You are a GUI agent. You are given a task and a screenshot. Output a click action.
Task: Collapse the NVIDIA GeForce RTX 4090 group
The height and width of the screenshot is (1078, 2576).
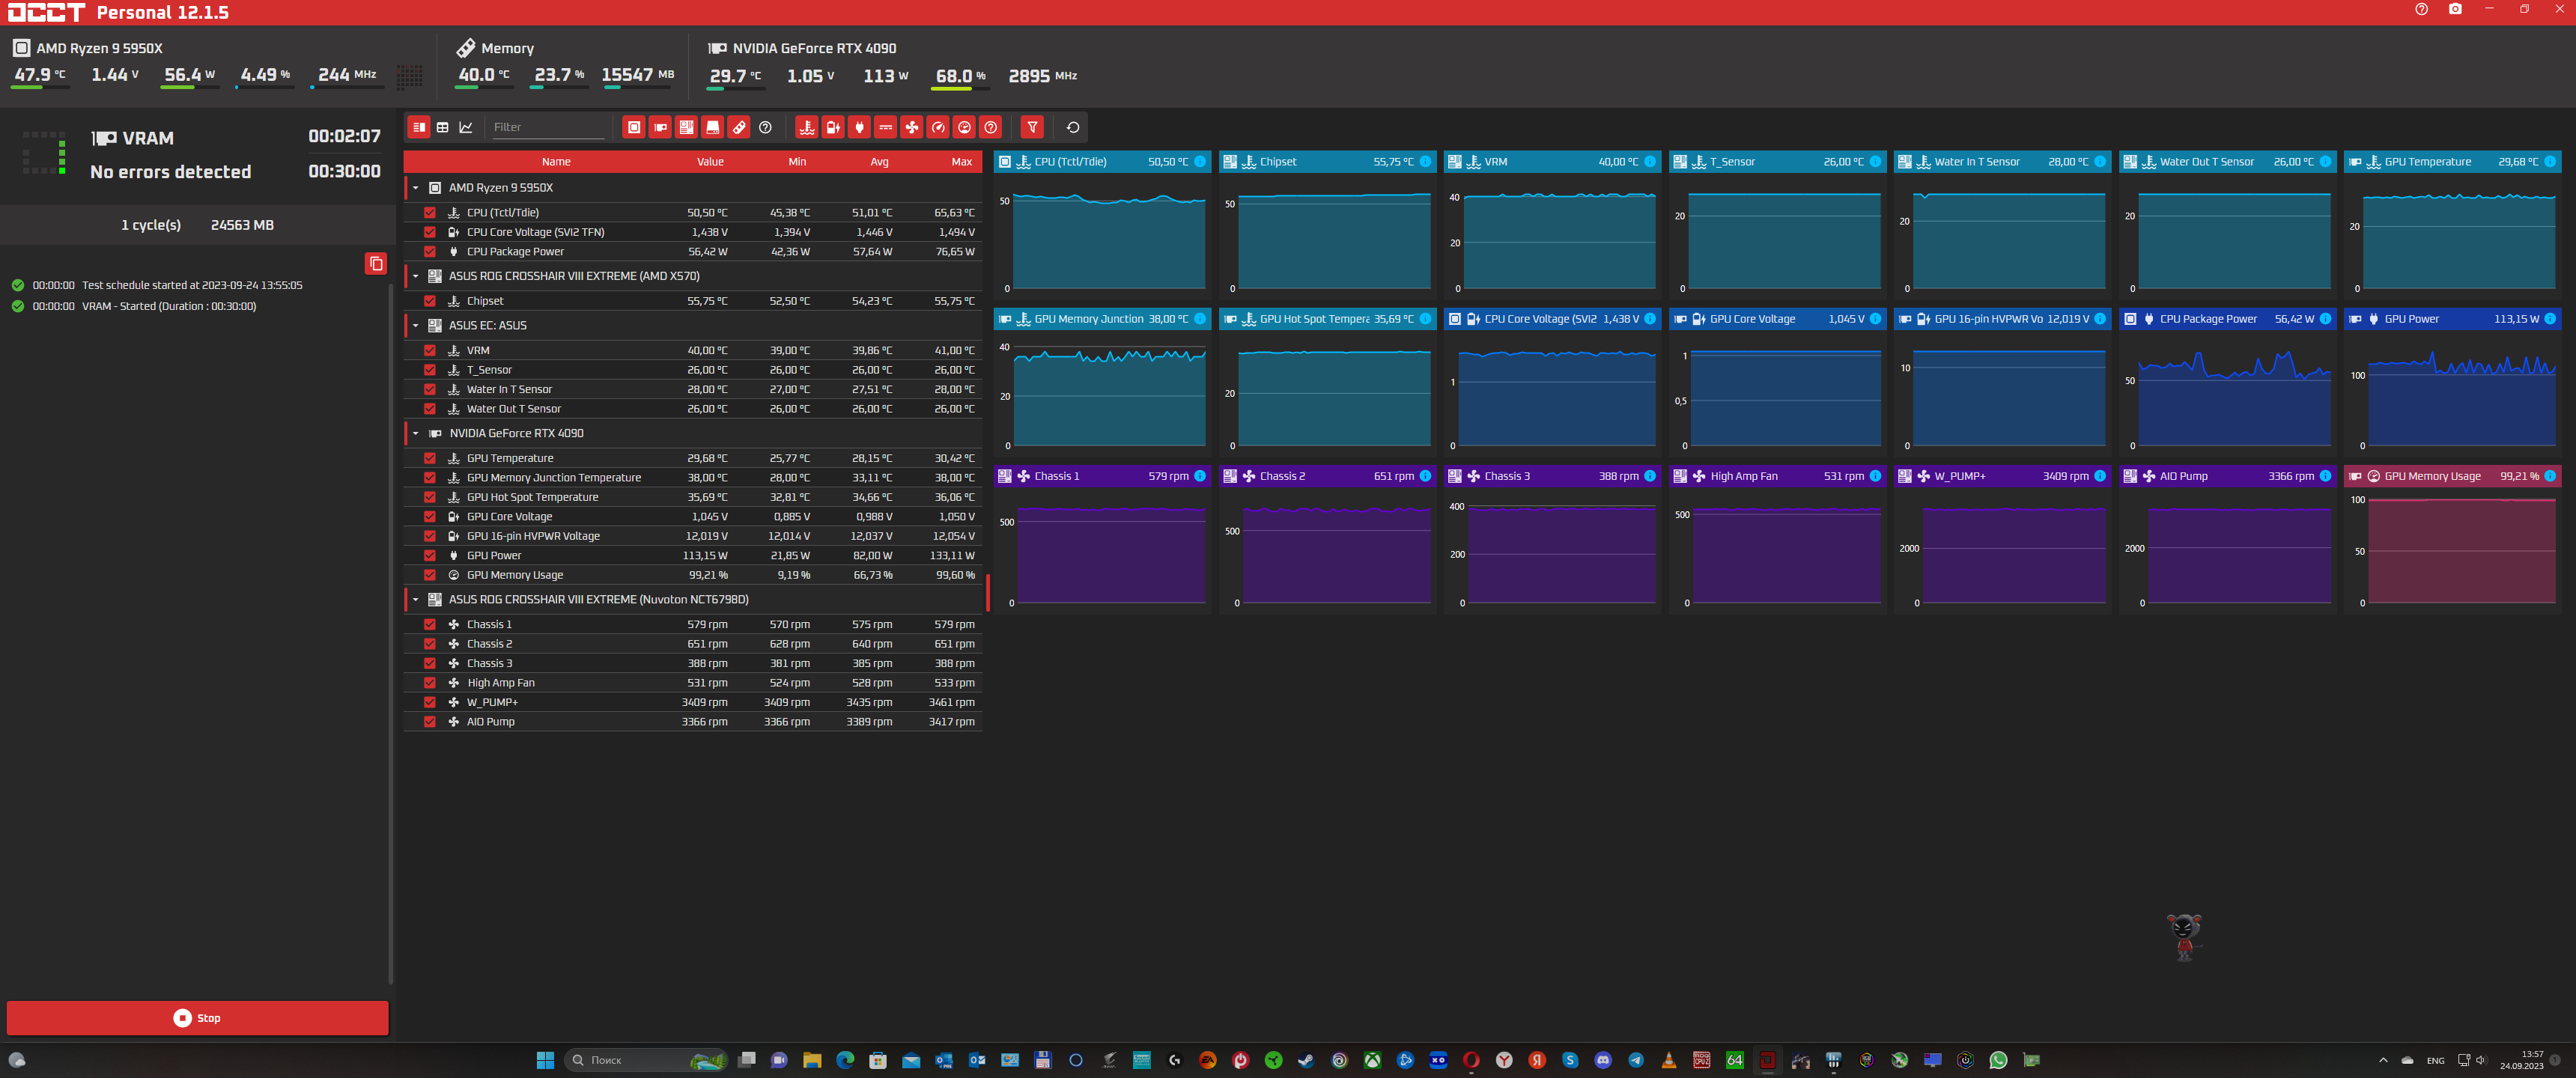point(416,433)
